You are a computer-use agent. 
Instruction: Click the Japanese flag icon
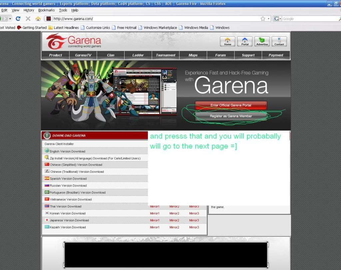[47, 220]
